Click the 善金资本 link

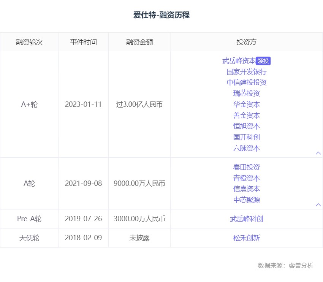(246, 116)
